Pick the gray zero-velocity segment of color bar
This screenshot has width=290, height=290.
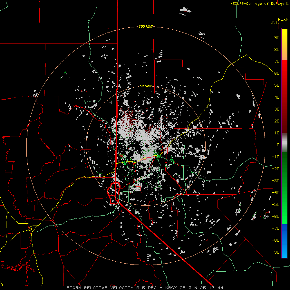(285, 142)
